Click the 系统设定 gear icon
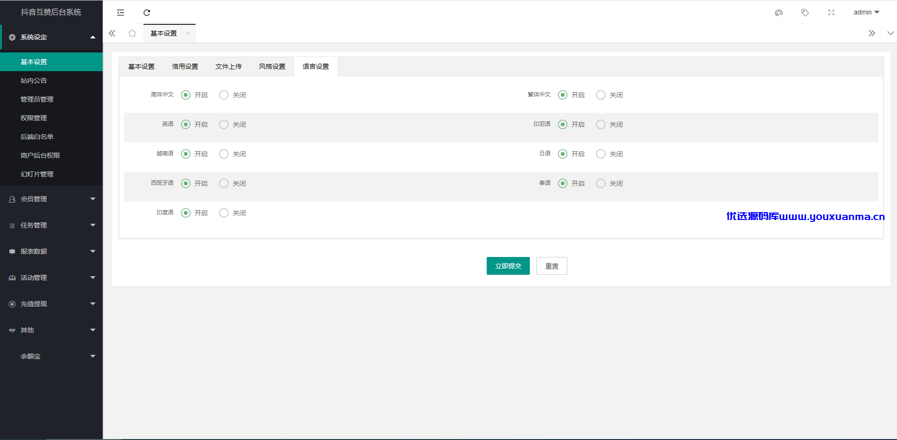 tap(12, 37)
